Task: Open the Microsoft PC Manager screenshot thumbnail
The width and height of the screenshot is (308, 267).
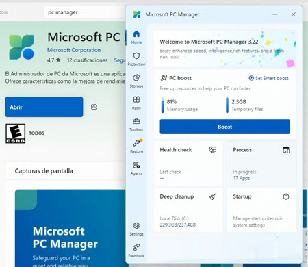Action: point(70,228)
